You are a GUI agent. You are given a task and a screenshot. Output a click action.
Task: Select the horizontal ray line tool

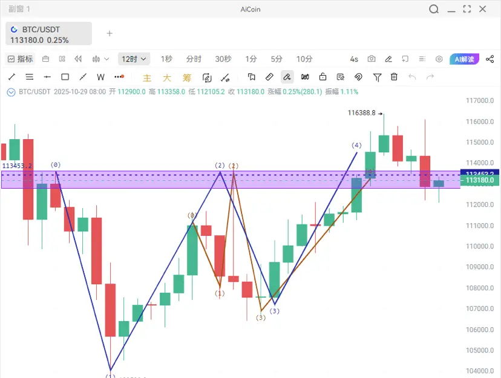coord(47,77)
